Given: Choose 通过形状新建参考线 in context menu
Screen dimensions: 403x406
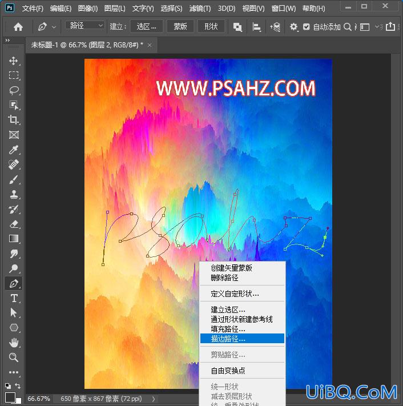Looking at the screenshot, I should [x=242, y=319].
